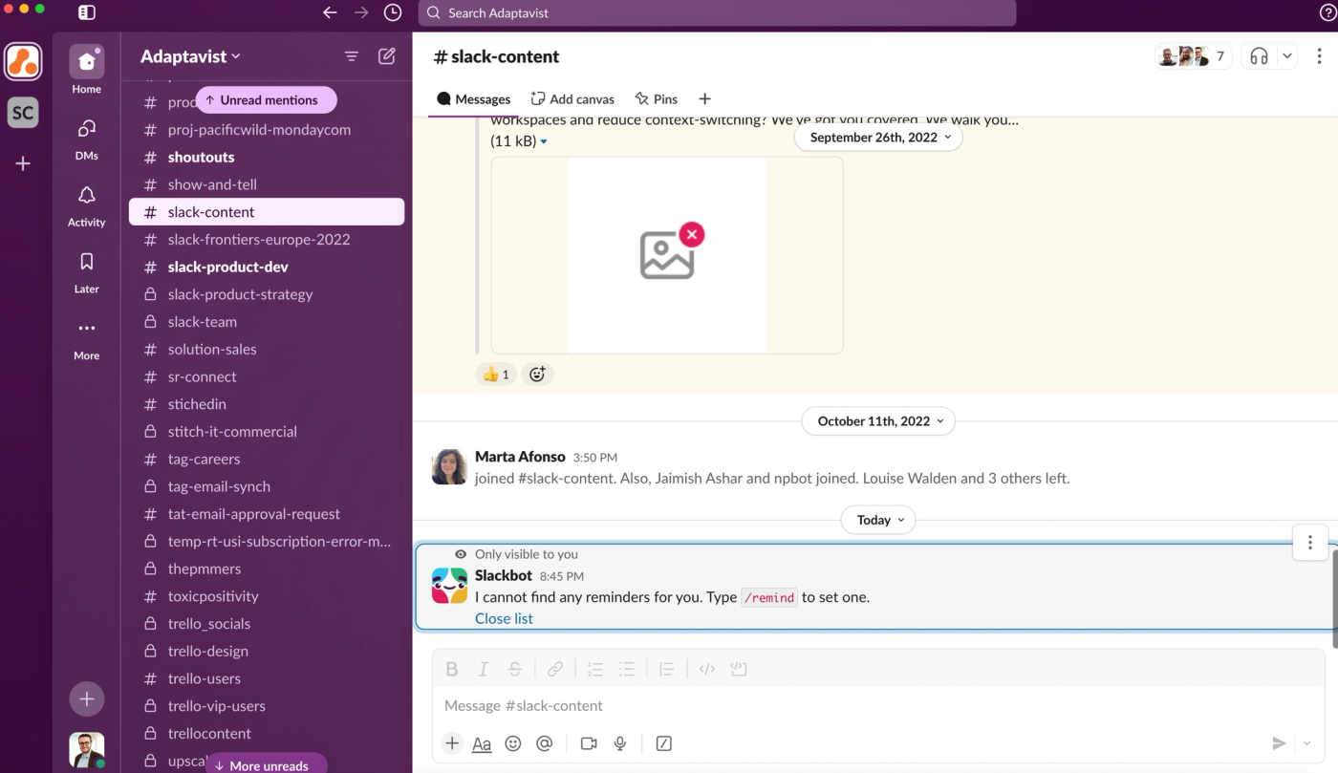Image resolution: width=1338 pixels, height=773 pixels.
Task: Open the emoji picker in composer
Action: point(513,743)
